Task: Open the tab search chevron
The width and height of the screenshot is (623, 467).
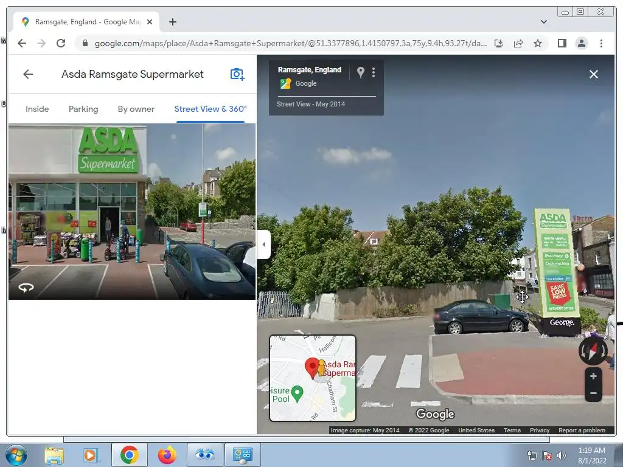Action: pos(543,22)
